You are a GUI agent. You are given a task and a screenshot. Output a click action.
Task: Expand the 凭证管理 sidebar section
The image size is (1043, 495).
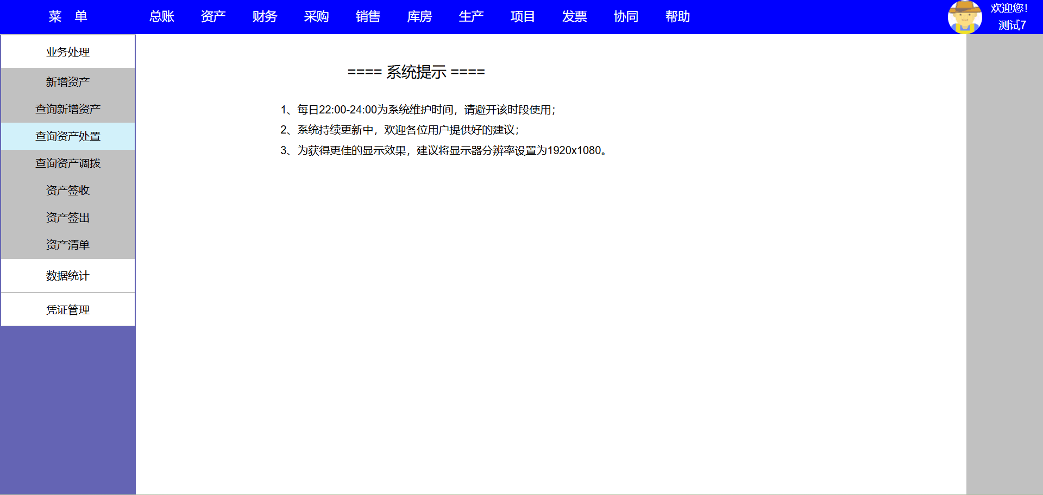coord(68,310)
